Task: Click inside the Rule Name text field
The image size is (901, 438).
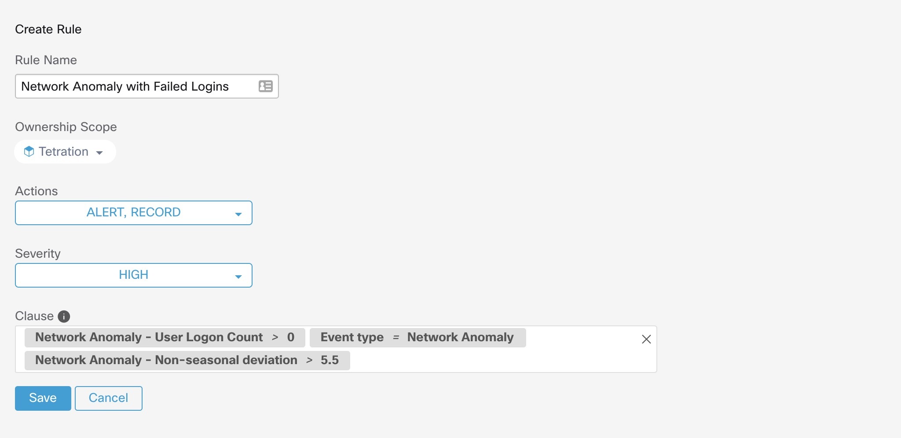Action: 132,86
